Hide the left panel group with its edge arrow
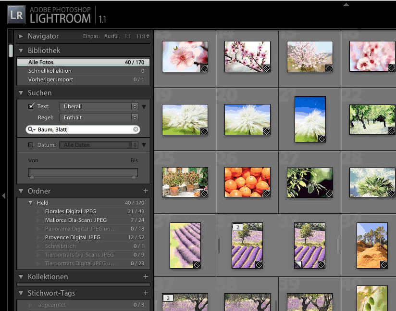396x311 pixels. tap(3, 195)
